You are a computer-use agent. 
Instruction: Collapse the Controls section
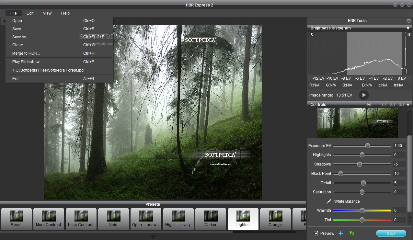point(408,105)
